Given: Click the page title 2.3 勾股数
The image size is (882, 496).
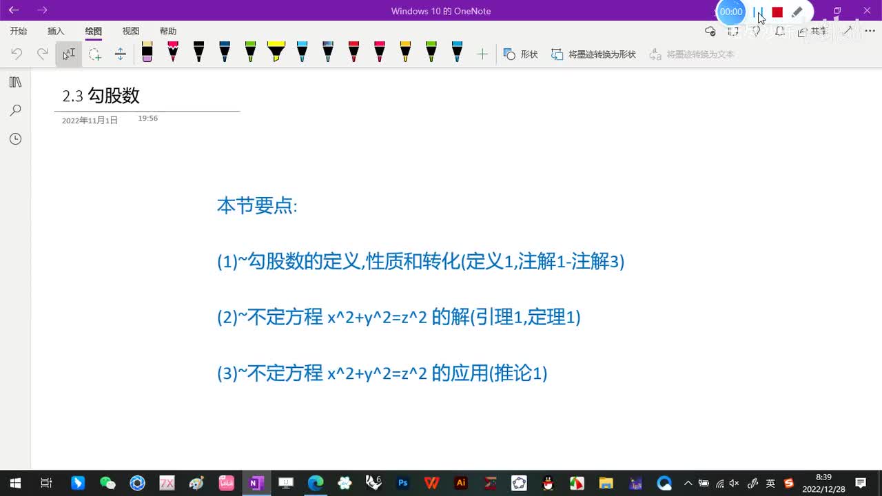Looking at the screenshot, I should coord(101,96).
